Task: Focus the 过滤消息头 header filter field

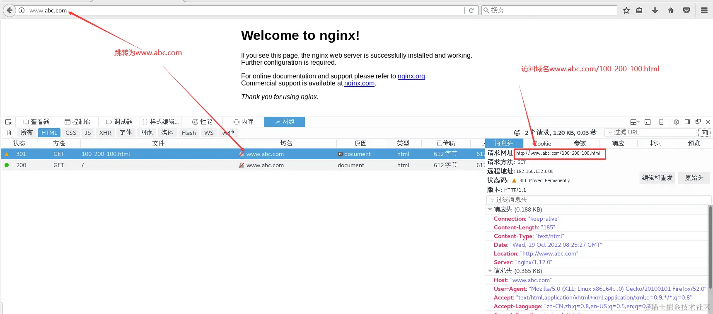Action: (599, 200)
